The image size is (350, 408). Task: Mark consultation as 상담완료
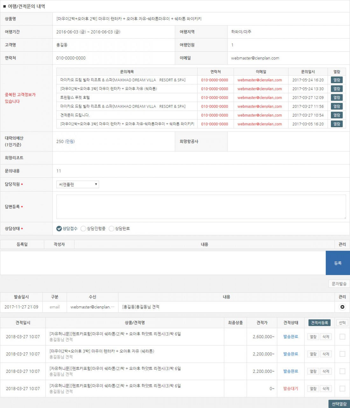click(111, 229)
